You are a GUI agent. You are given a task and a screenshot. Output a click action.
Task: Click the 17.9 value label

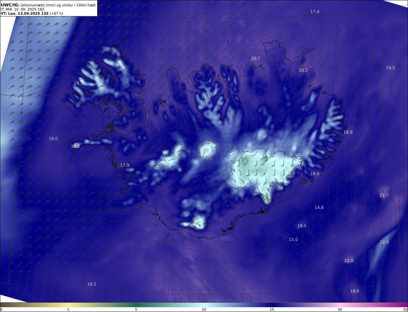[125, 165]
